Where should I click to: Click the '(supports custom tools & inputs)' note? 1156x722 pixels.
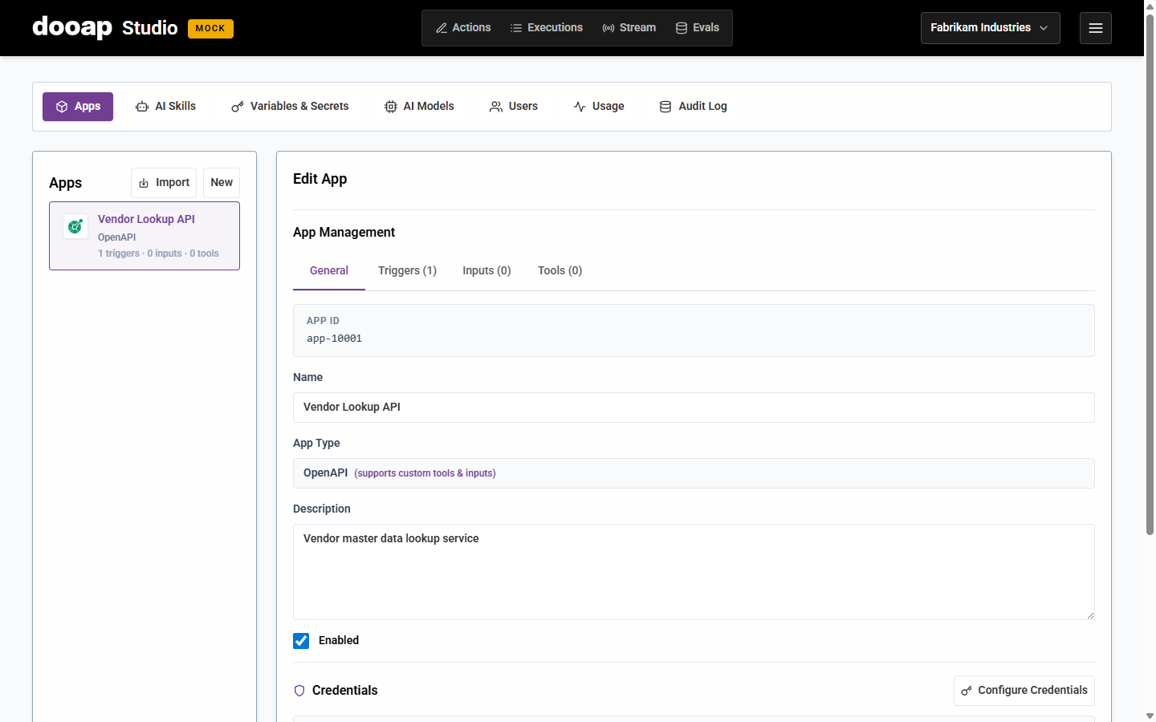(425, 473)
